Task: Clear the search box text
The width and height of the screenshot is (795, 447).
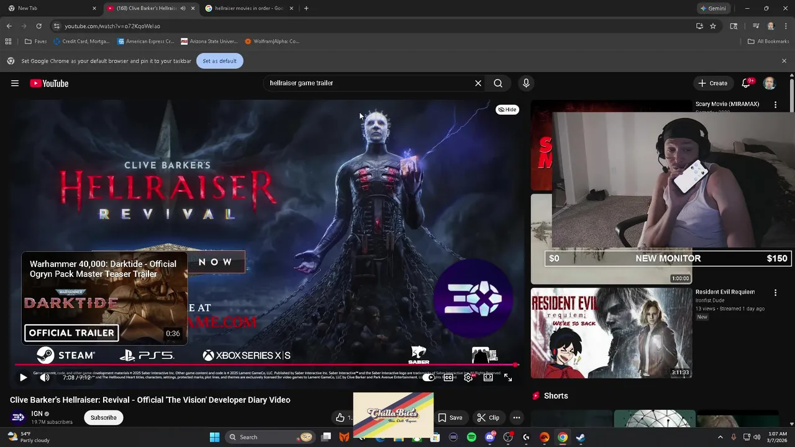Action: click(478, 83)
